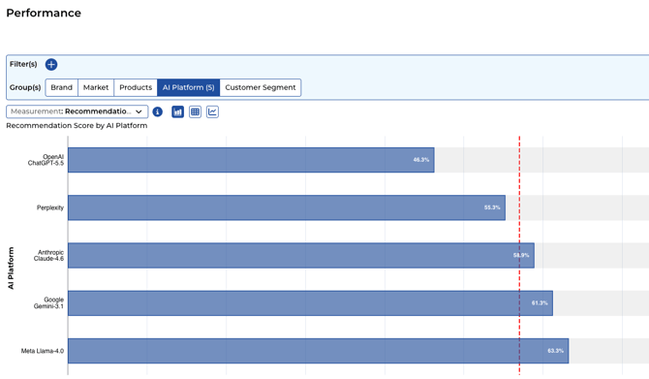Open the Measurement dropdown
This screenshot has width=649, height=379.
(x=77, y=111)
